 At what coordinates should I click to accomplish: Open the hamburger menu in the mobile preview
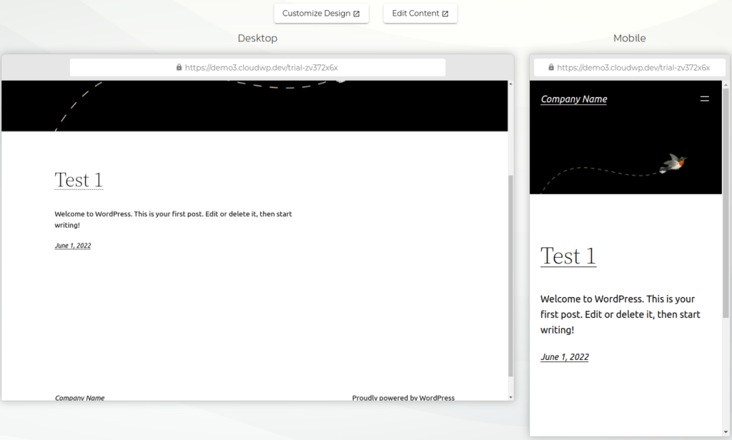pos(705,99)
